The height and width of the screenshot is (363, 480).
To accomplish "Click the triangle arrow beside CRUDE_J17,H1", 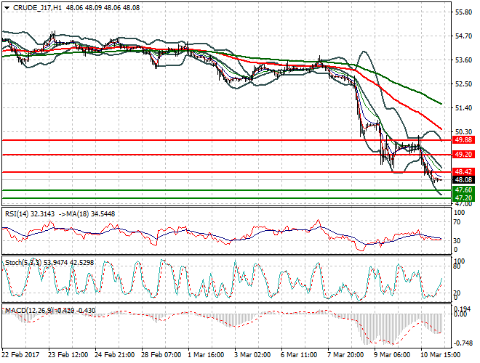I will point(7,7).
